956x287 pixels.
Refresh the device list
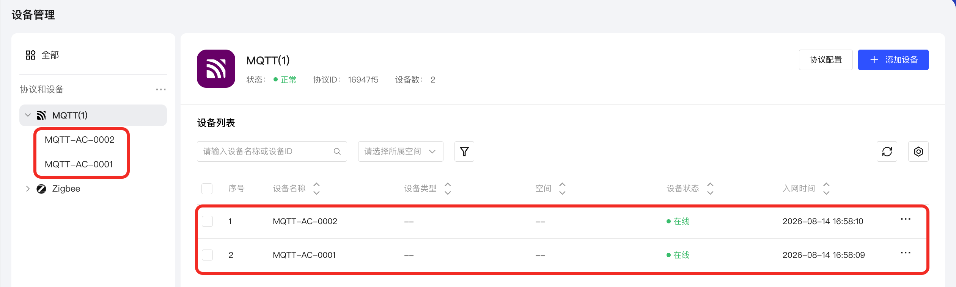coord(887,151)
